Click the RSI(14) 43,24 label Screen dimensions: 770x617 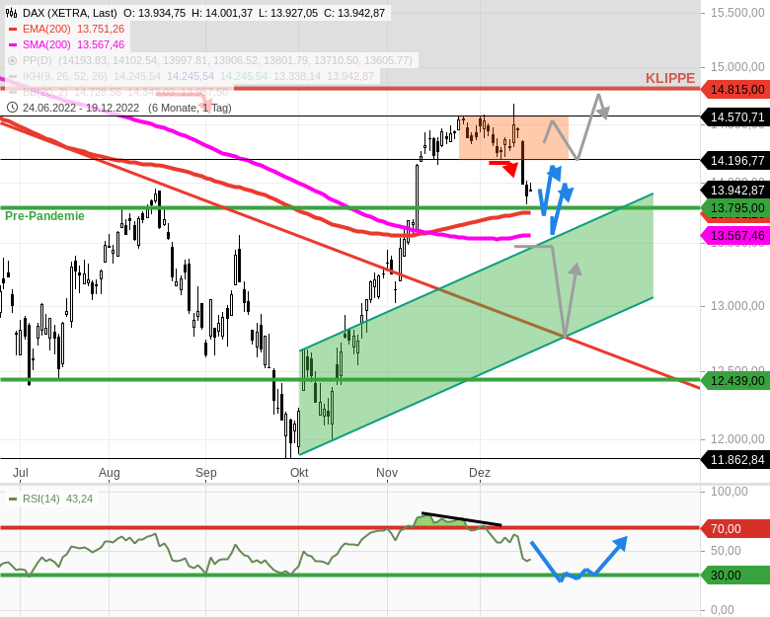[x=57, y=499]
